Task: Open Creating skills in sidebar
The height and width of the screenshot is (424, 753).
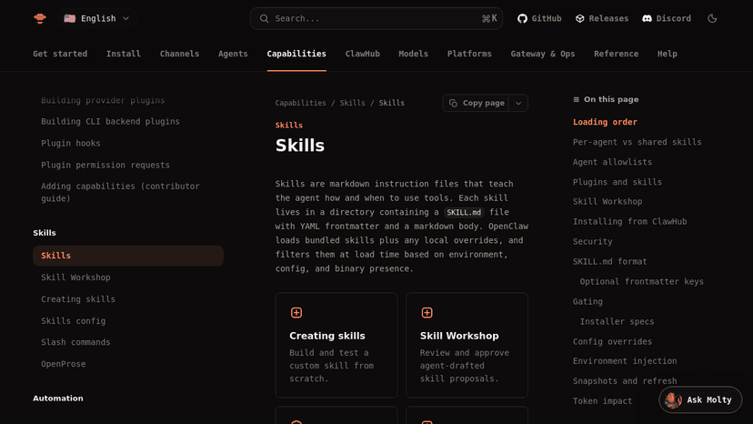Action: click(x=78, y=299)
